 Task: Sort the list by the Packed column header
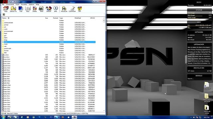(x=56, y=18)
